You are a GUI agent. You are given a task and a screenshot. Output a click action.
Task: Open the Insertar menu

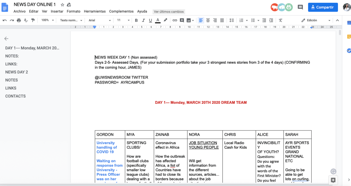pyautogui.click(x=57, y=11)
